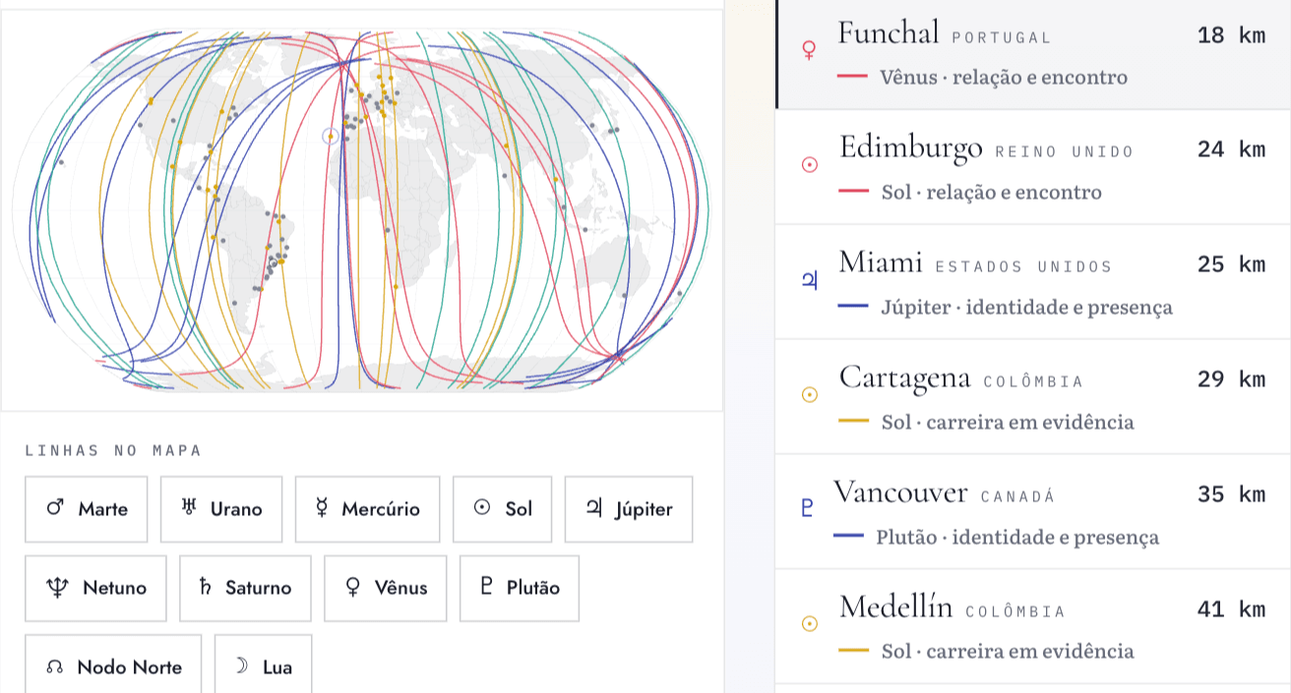This screenshot has height=693, width=1291.
Task: Click Medellín's 'Sol · carreira em evidência' text
Action: pos(1008,652)
